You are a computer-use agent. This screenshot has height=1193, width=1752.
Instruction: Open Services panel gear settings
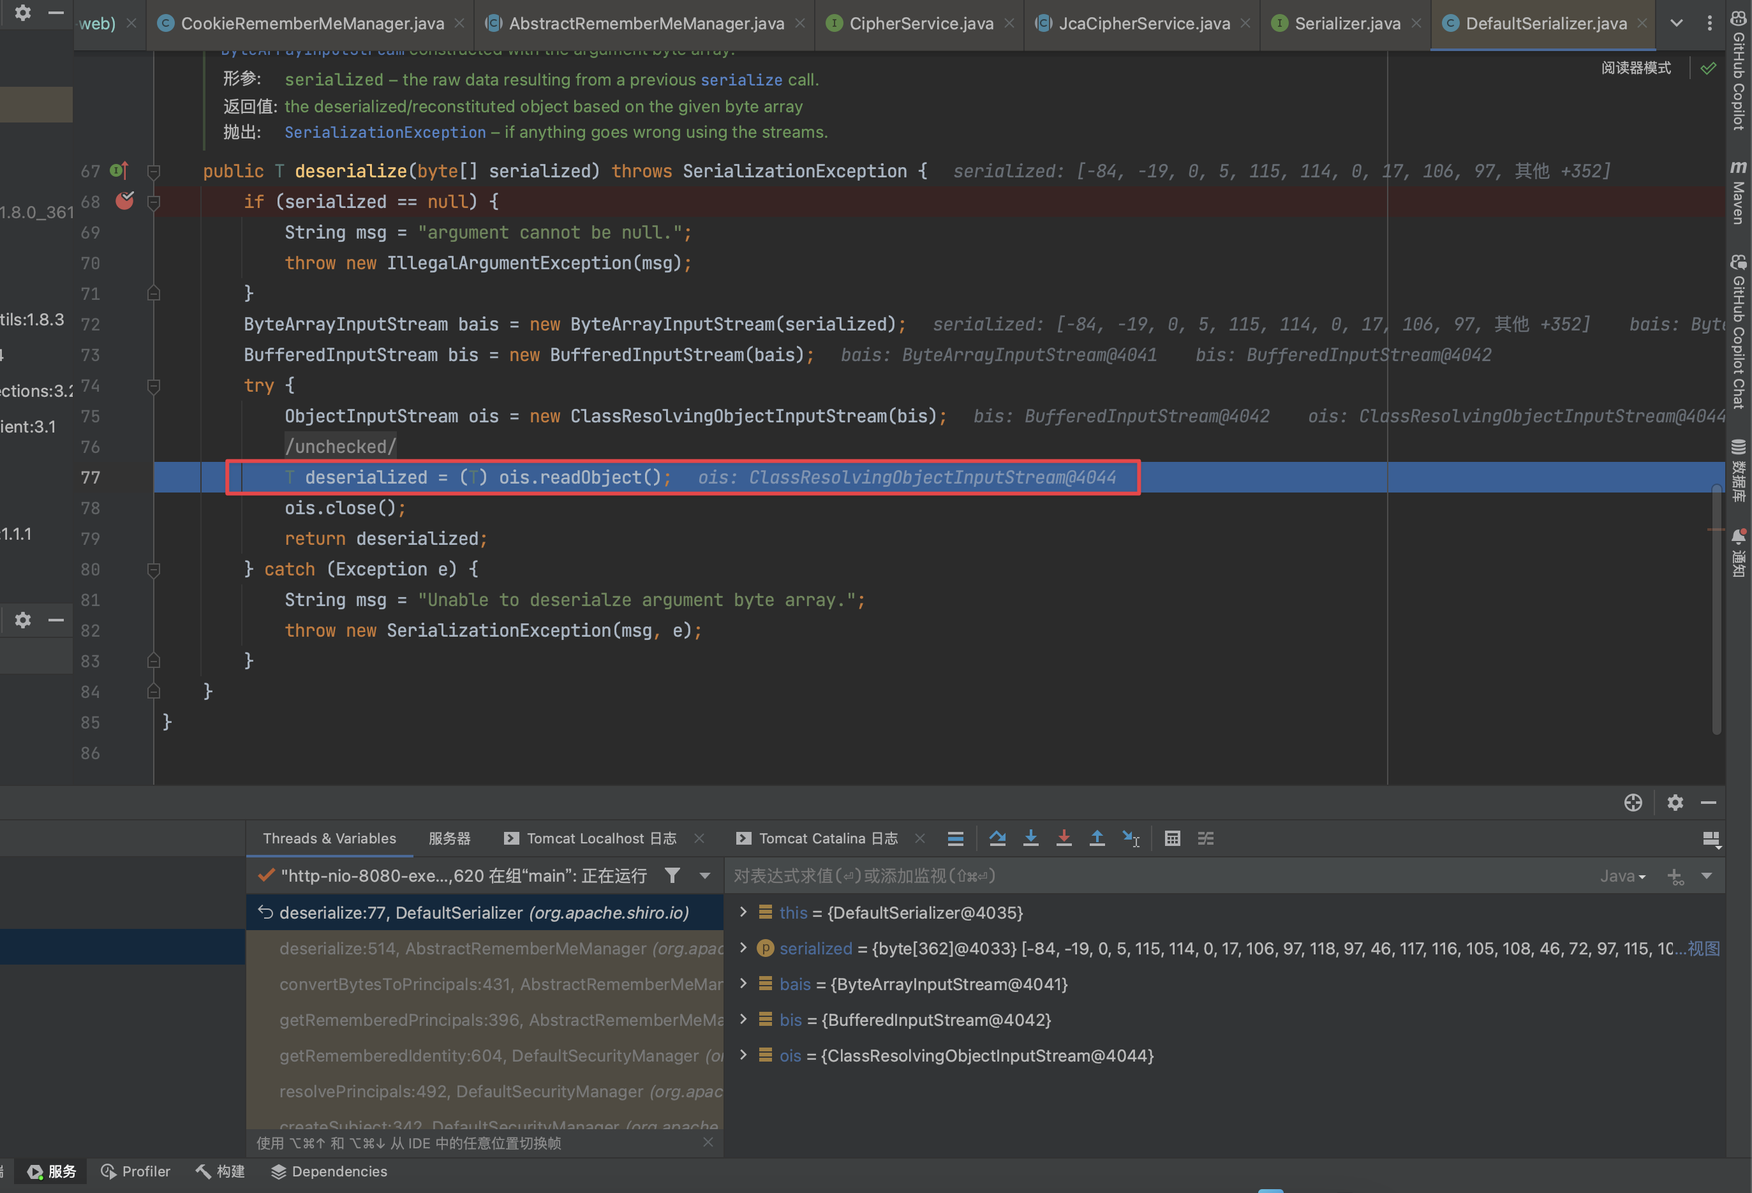click(1675, 803)
